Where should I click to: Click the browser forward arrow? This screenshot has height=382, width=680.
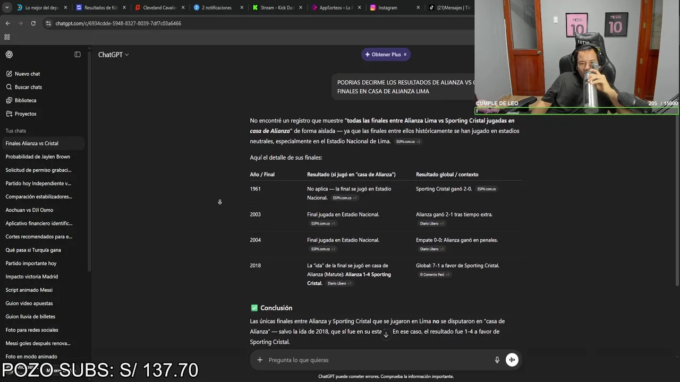[x=20, y=23]
